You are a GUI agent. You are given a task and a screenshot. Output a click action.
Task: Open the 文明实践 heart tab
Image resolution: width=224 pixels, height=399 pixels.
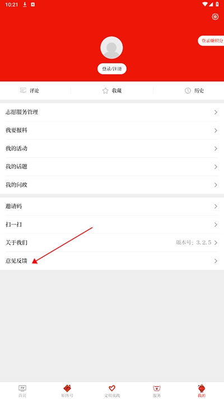click(112, 388)
